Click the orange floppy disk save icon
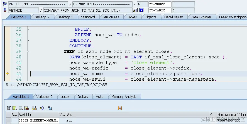Screen dimensions: 247x124 pos(120,108)
